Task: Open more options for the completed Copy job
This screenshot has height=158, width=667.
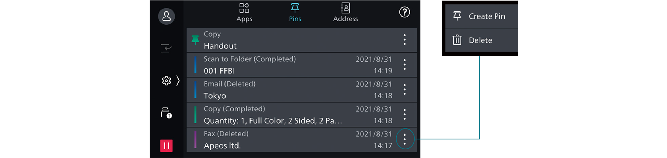Action: tap(405, 115)
